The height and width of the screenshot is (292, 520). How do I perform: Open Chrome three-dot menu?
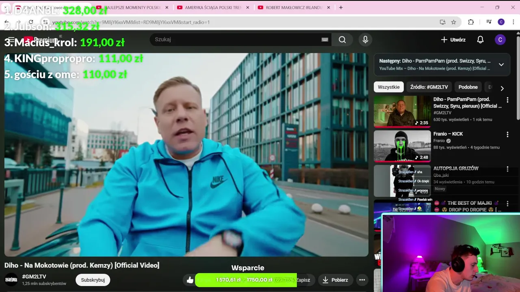click(513, 22)
